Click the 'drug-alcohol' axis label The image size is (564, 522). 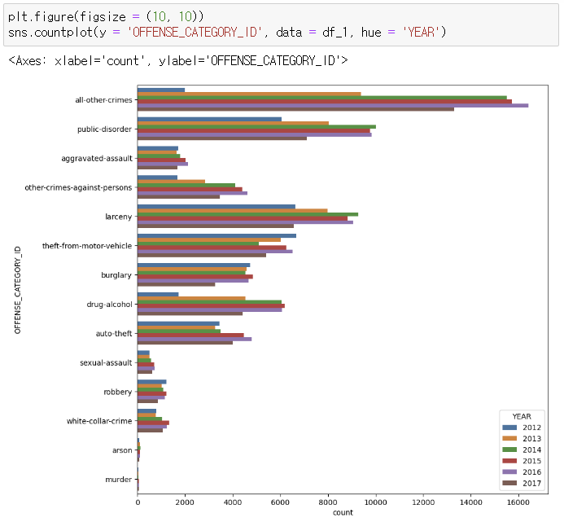pyautogui.click(x=109, y=305)
